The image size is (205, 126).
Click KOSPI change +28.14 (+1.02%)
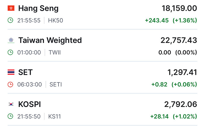[x=174, y=116]
